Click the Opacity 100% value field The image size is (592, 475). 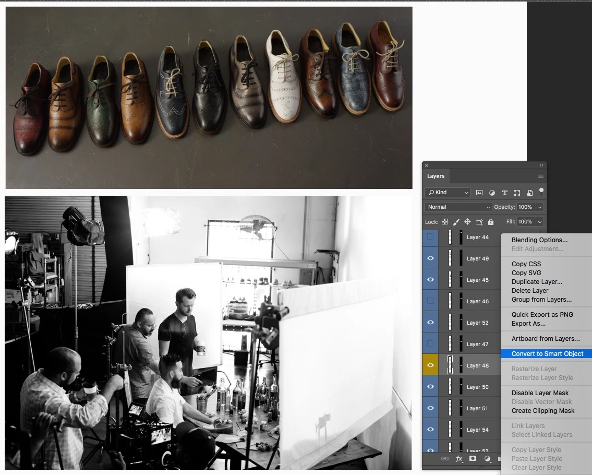525,207
